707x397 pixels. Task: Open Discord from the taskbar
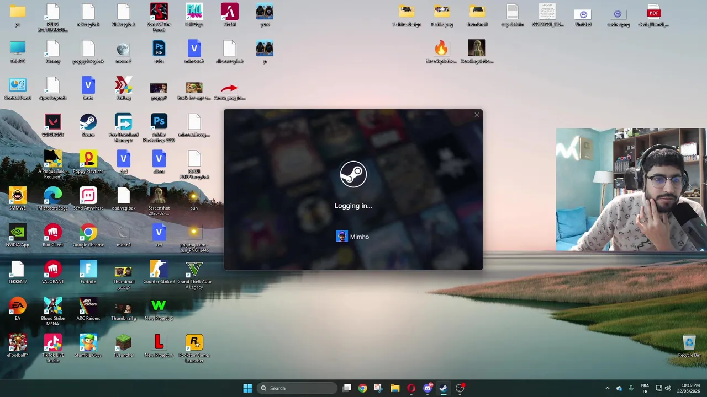click(427, 388)
